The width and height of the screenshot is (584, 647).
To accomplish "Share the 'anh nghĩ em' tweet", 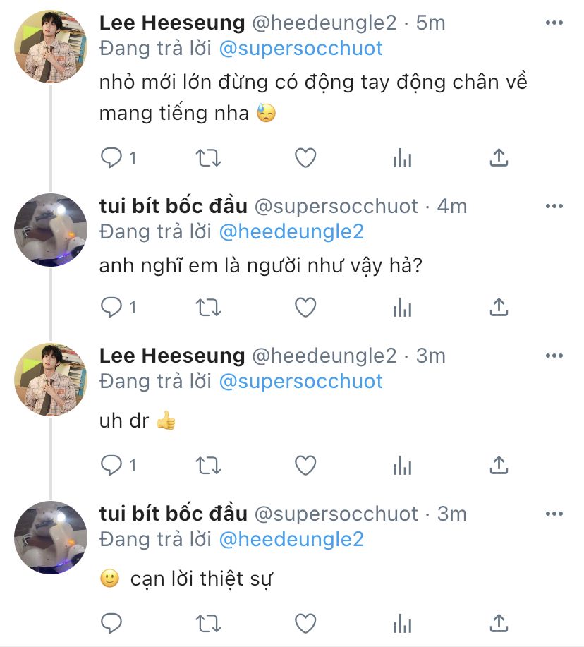I will pos(499,307).
